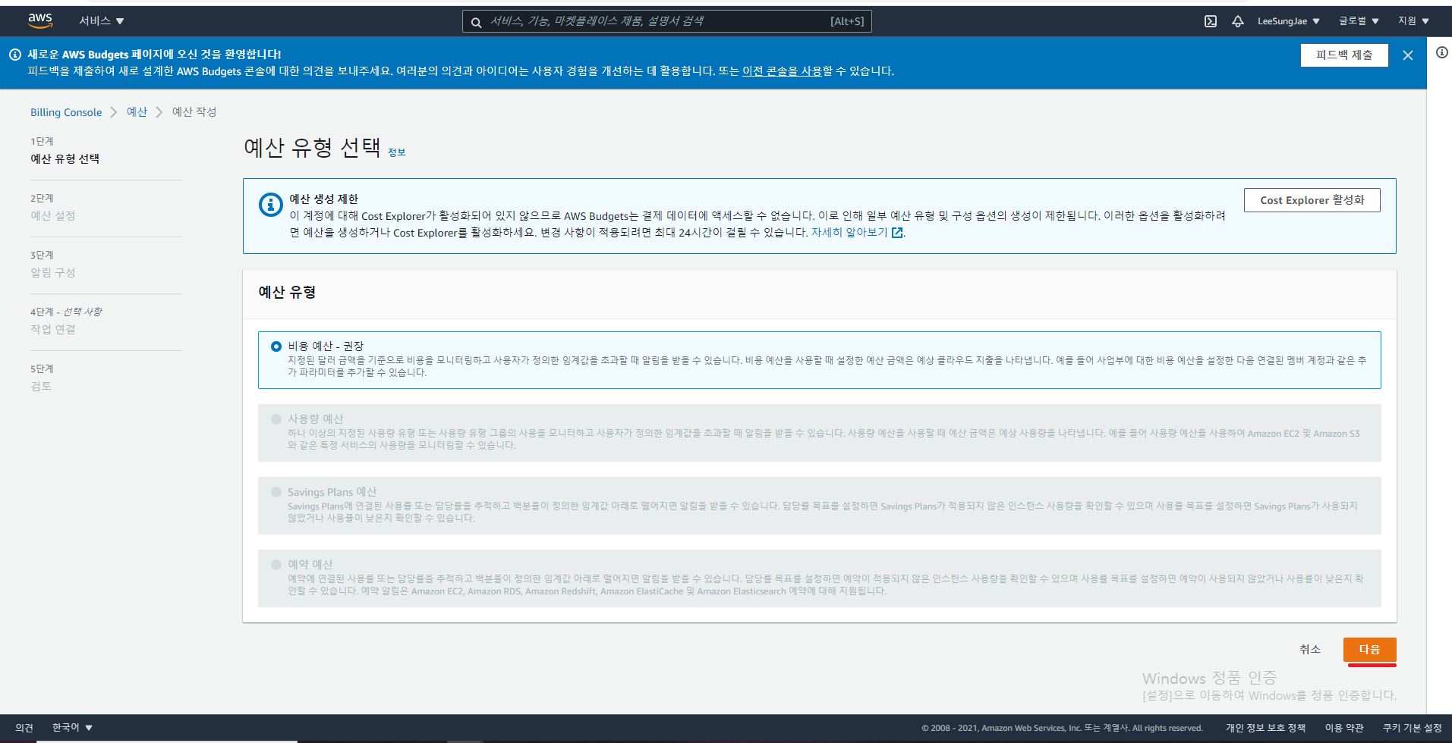Click the 예산 유형 section heading
The height and width of the screenshot is (743, 1452).
pos(288,292)
